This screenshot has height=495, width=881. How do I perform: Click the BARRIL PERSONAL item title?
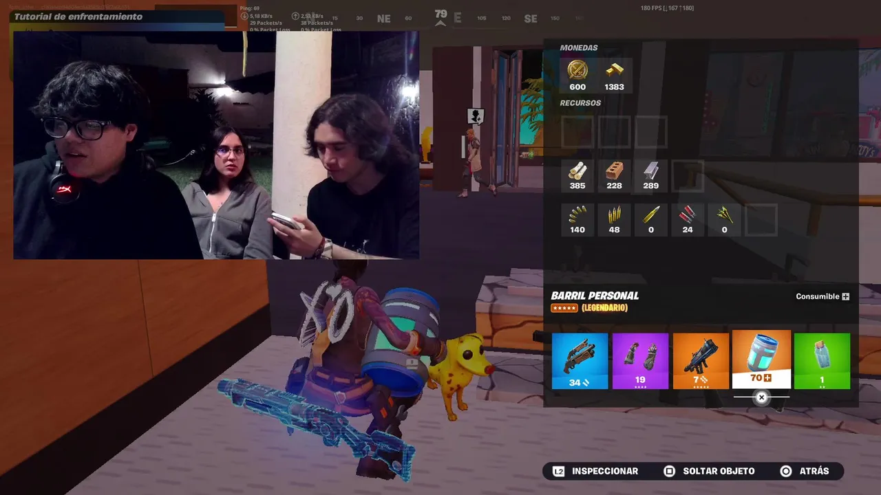tap(595, 296)
